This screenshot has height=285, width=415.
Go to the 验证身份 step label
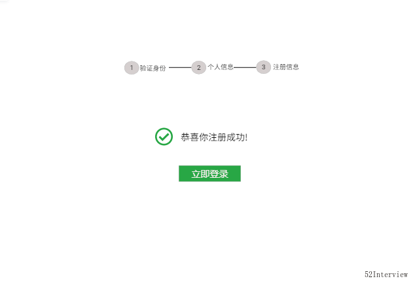pos(153,68)
